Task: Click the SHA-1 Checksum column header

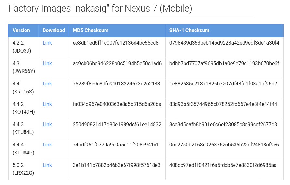Action: pyautogui.click(x=189, y=31)
